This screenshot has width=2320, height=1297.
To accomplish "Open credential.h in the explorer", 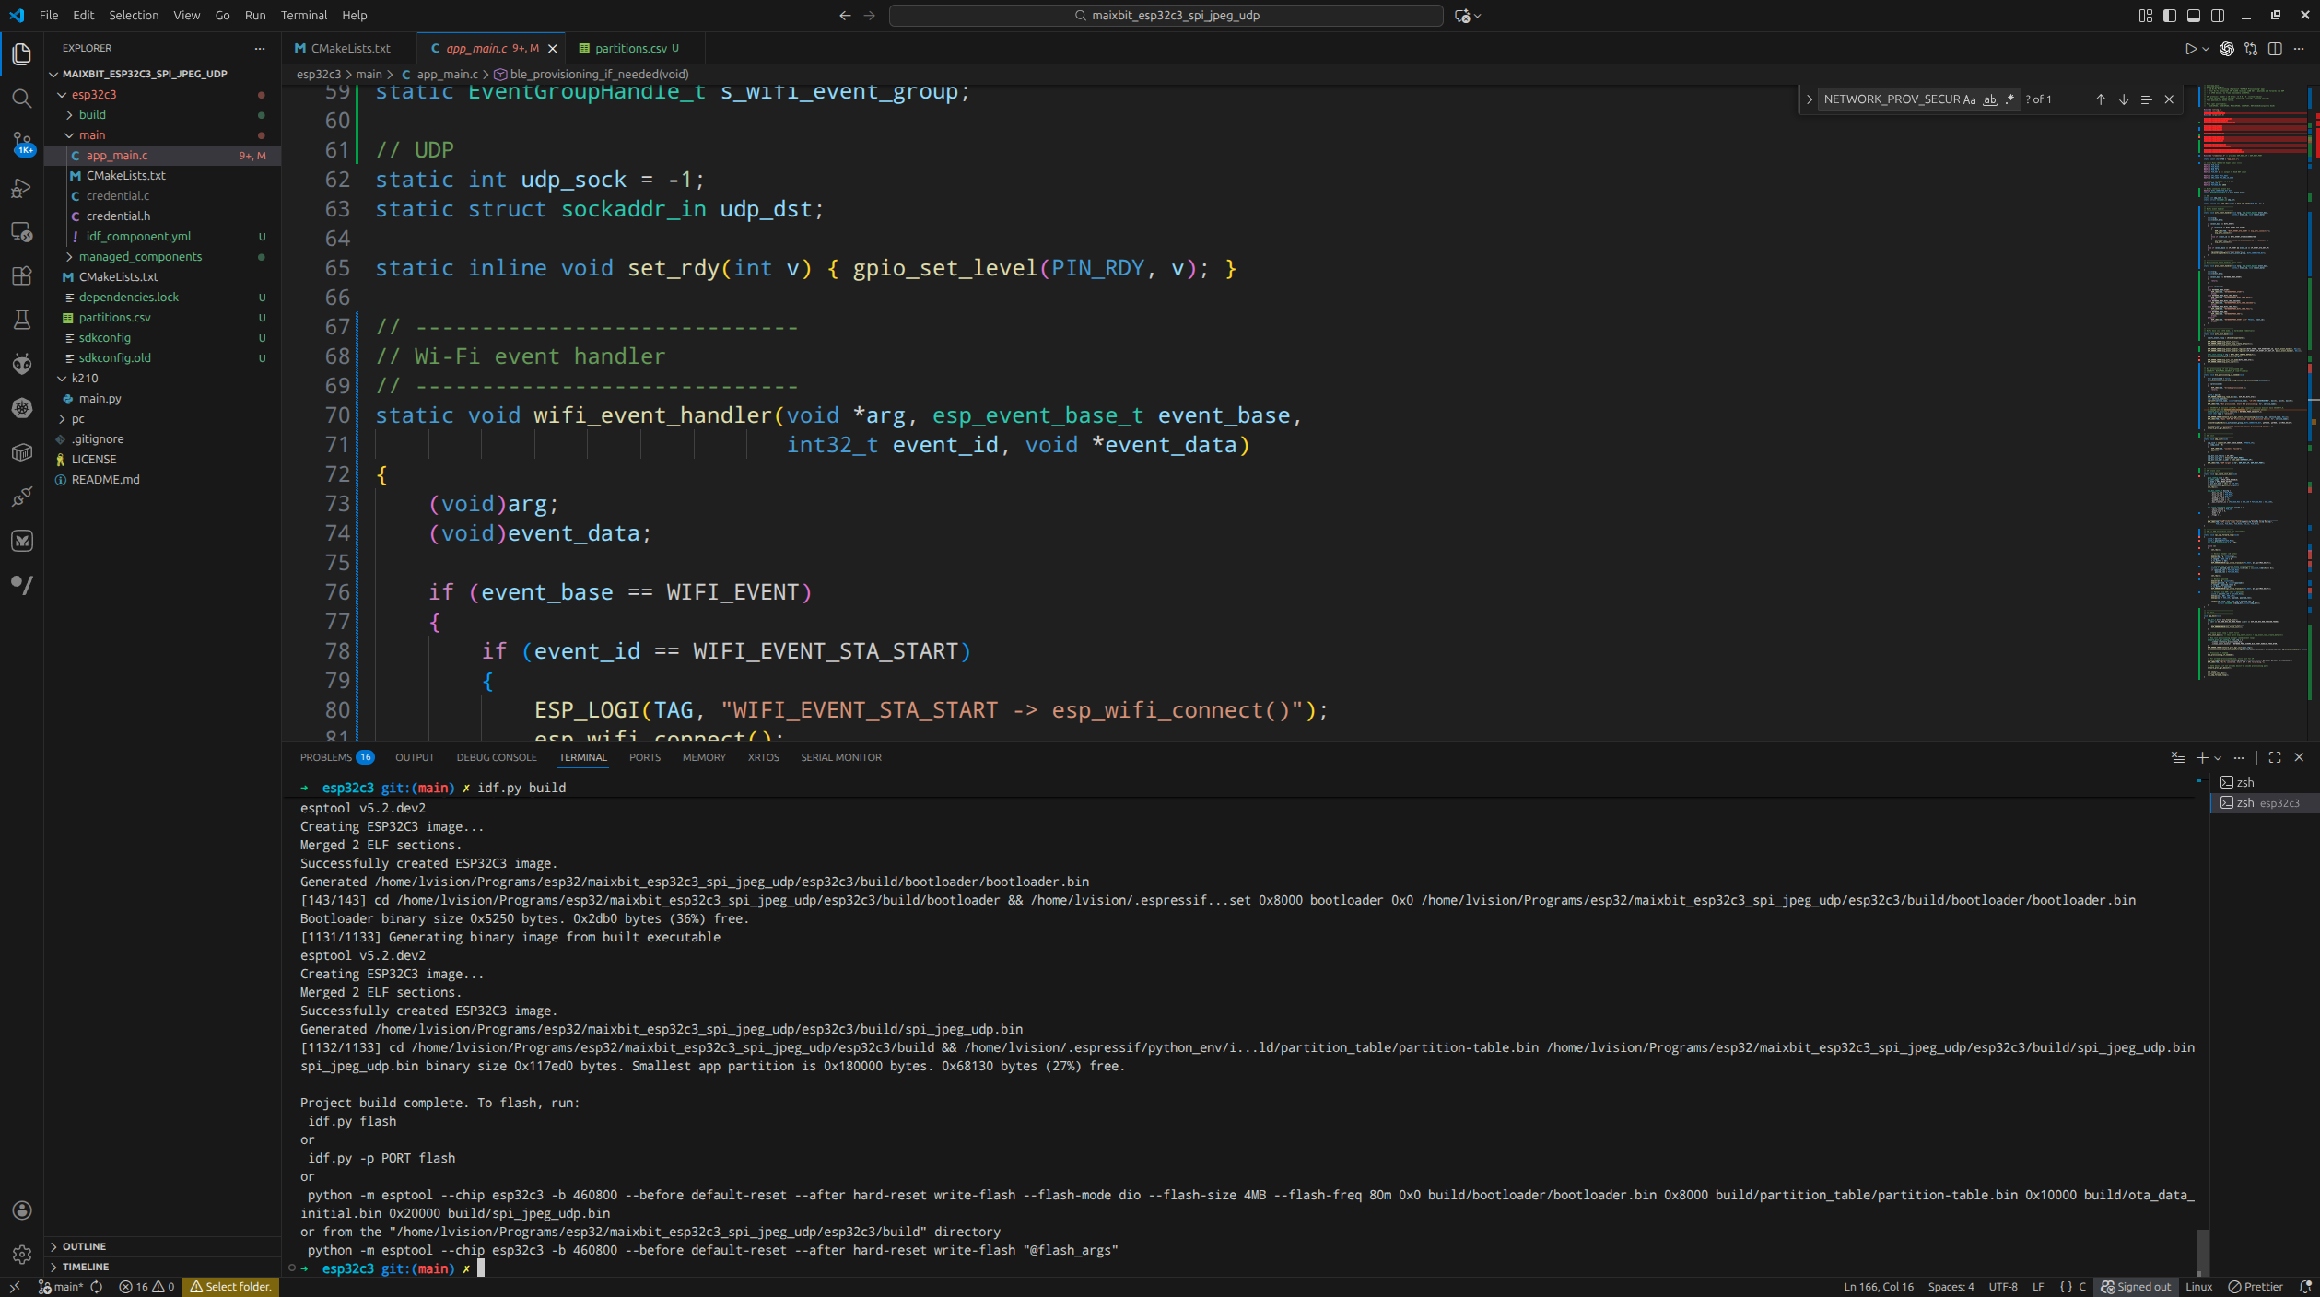I will pyautogui.click(x=118, y=216).
